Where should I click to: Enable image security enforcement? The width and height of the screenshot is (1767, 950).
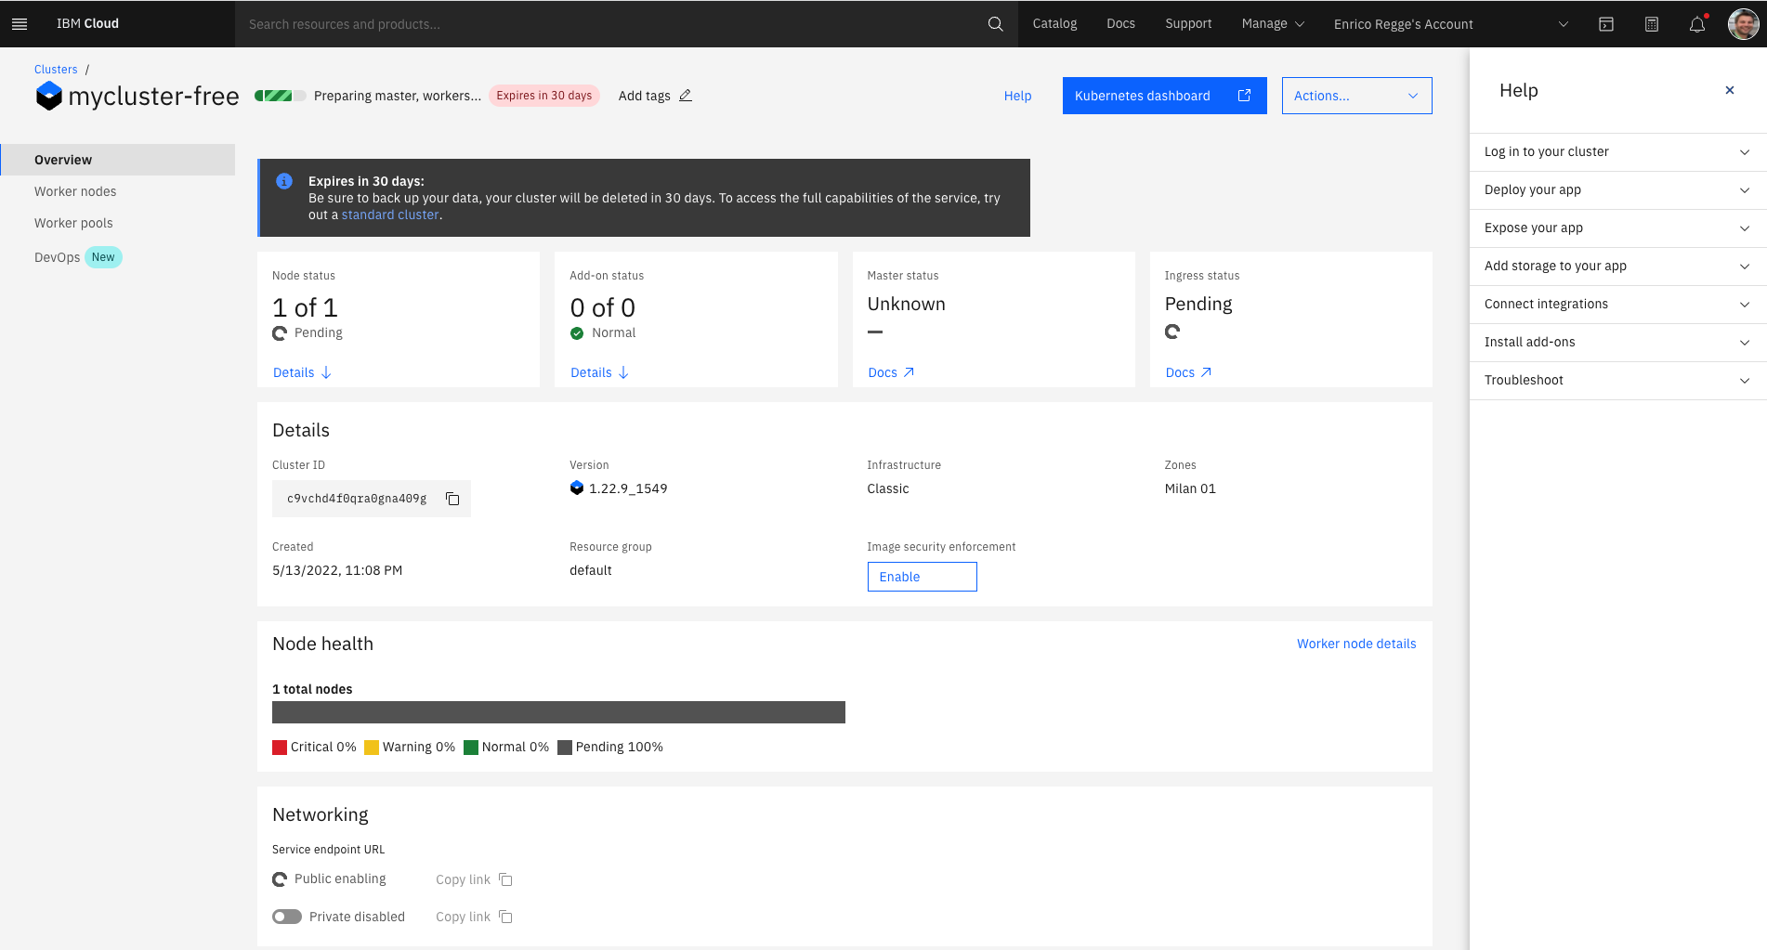coord(922,577)
